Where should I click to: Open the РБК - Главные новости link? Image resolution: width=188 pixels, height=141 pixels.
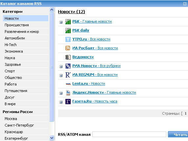[x=92, y=21]
